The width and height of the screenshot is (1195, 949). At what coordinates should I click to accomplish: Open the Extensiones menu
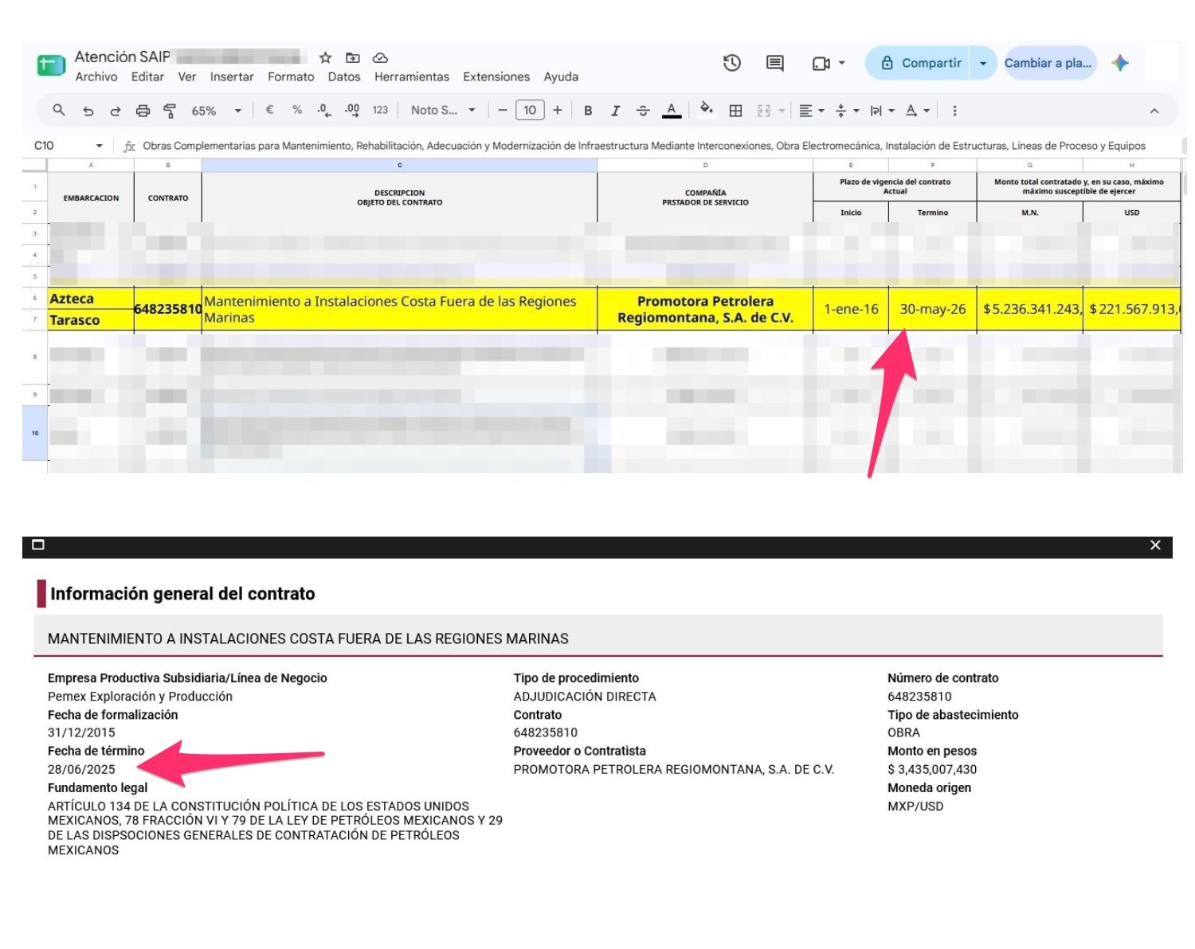coord(496,76)
